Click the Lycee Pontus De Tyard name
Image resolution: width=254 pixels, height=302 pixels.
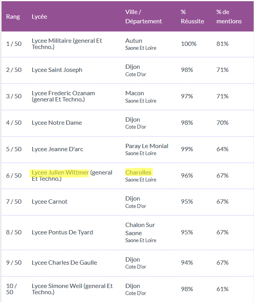tap(62, 232)
